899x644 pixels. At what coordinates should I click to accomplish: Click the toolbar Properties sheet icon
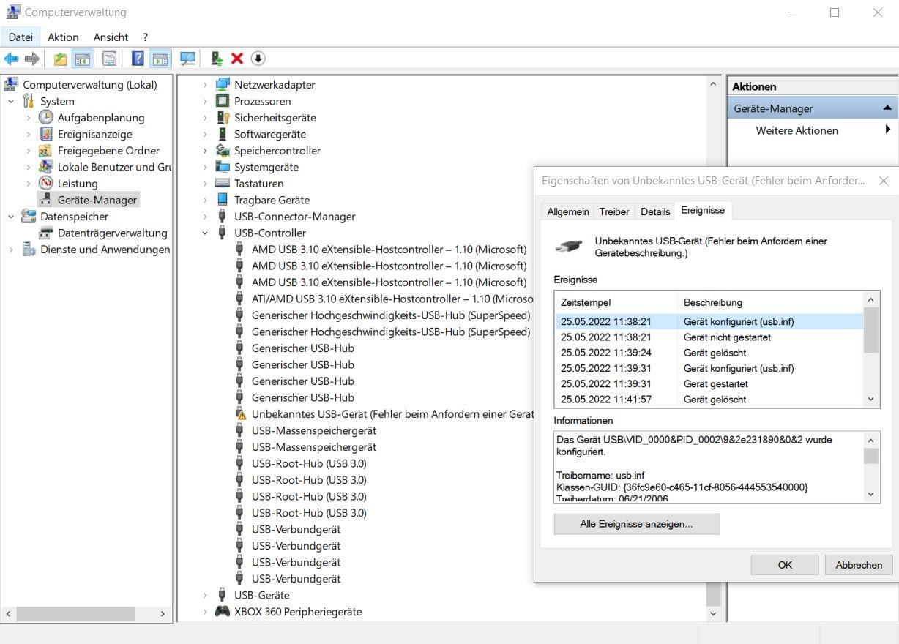(x=109, y=59)
